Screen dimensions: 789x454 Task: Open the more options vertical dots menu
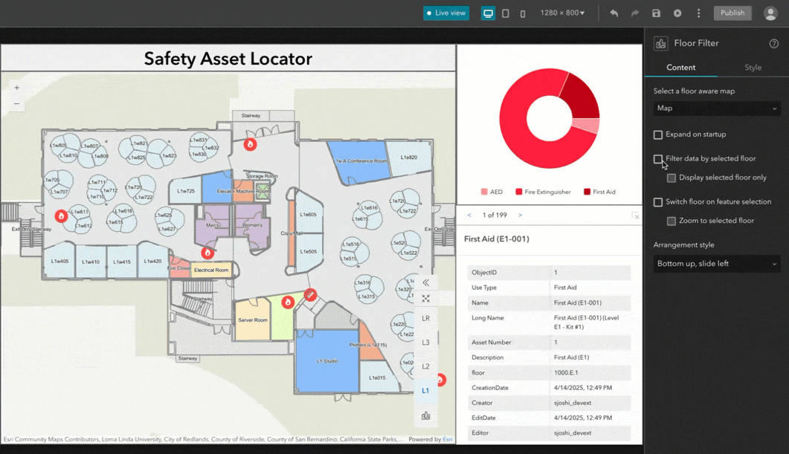pos(698,13)
